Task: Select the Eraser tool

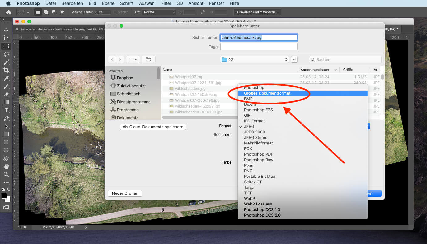Action: point(6,94)
